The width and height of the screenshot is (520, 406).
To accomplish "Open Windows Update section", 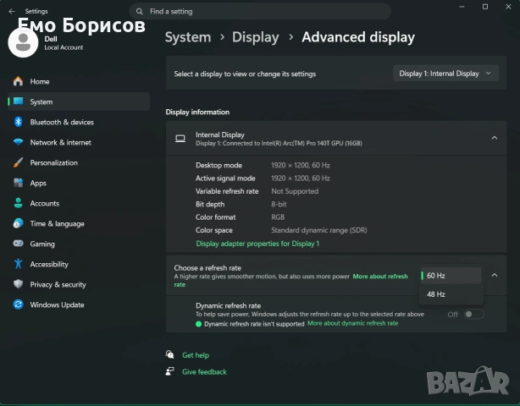I will click(x=57, y=304).
